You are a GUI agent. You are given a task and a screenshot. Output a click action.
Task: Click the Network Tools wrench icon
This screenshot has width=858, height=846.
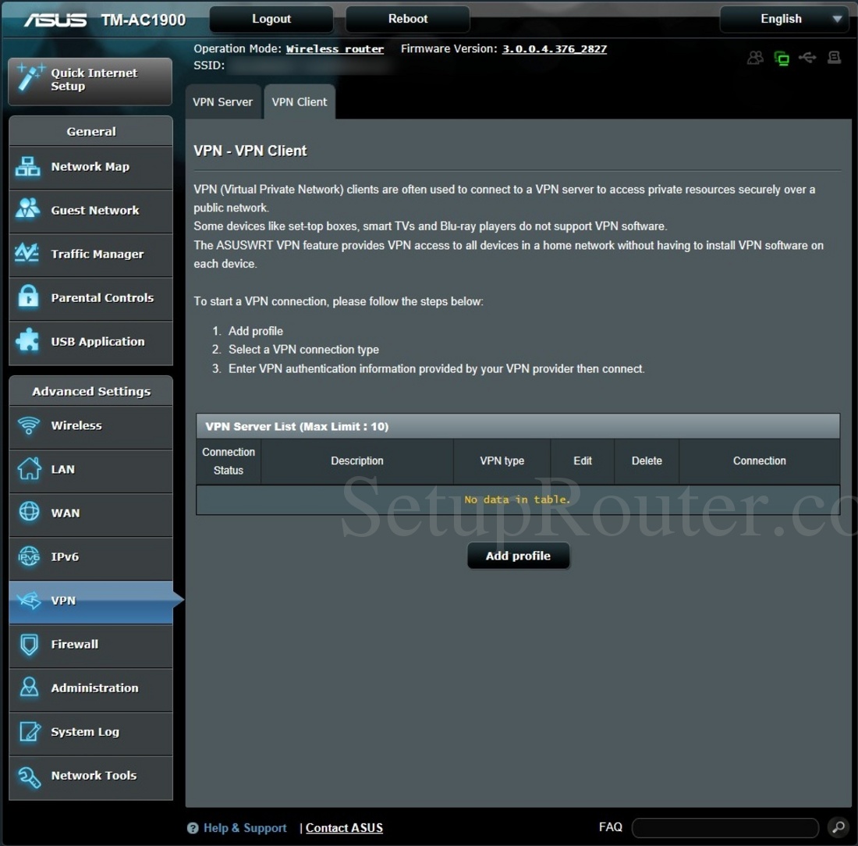pyautogui.click(x=30, y=777)
